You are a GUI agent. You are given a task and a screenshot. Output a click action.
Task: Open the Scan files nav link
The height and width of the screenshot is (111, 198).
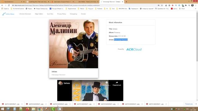point(50,14)
